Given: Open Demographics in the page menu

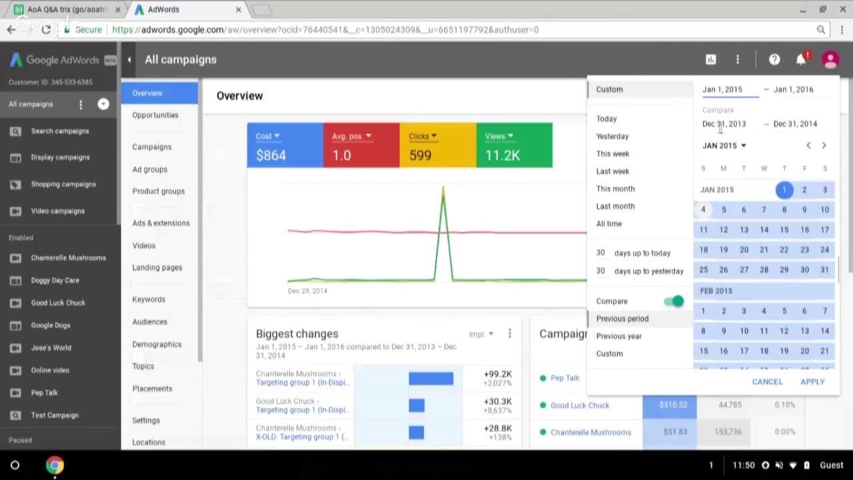Looking at the screenshot, I should (157, 345).
